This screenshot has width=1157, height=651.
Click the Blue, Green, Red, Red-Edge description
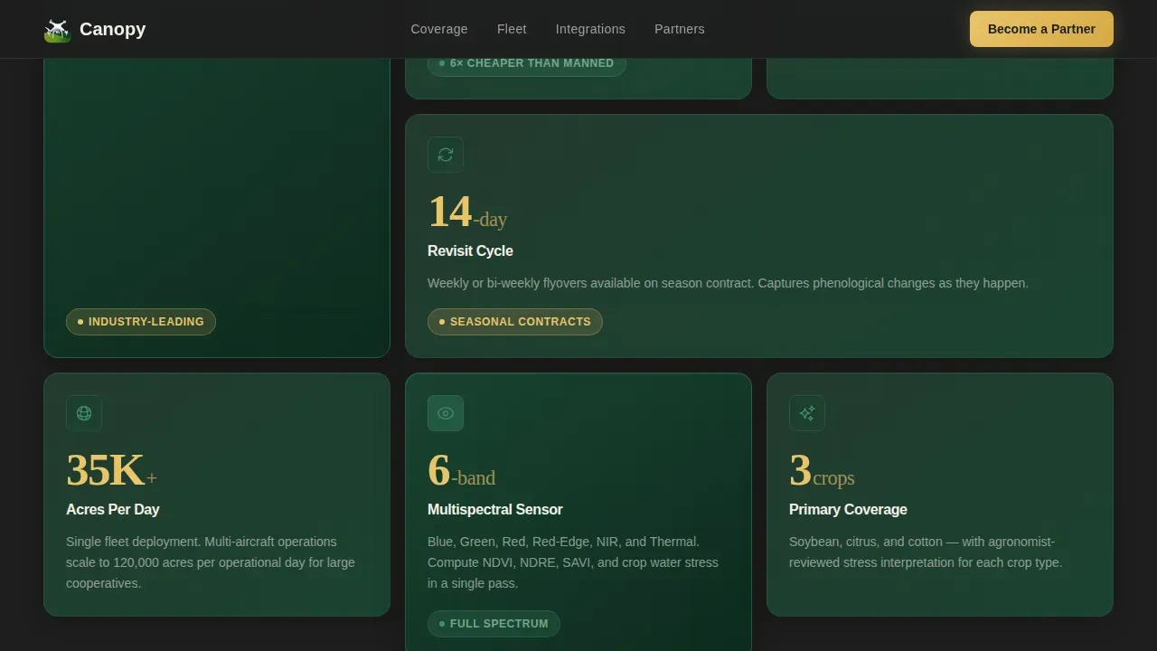(573, 562)
